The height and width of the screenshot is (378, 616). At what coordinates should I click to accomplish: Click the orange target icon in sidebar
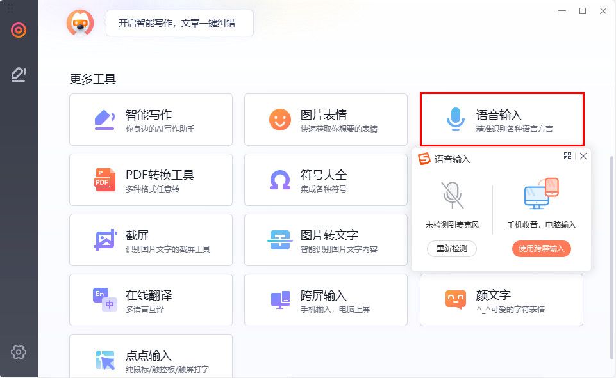(x=19, y=30)
